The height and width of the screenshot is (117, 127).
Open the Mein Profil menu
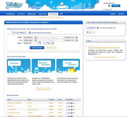point(43,14)
